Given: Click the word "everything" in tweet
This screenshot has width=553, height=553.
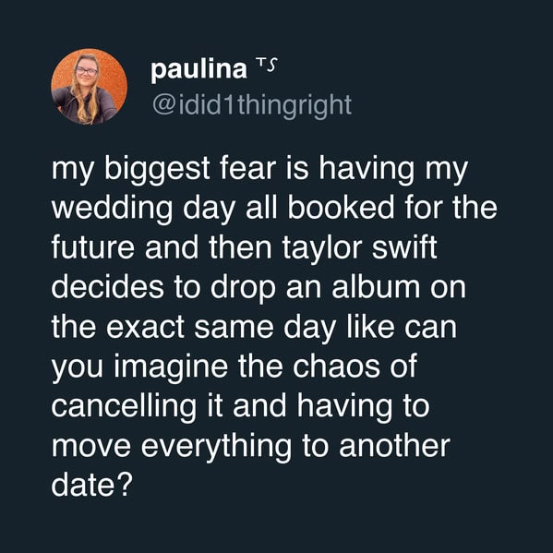Looking at the screenshot, I should [x=217, y=447].
